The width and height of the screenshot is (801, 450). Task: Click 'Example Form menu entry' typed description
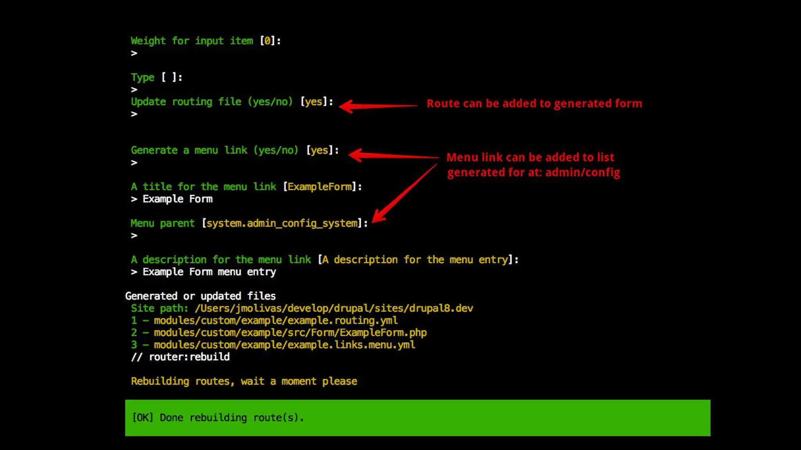click(x=209, y=272)
